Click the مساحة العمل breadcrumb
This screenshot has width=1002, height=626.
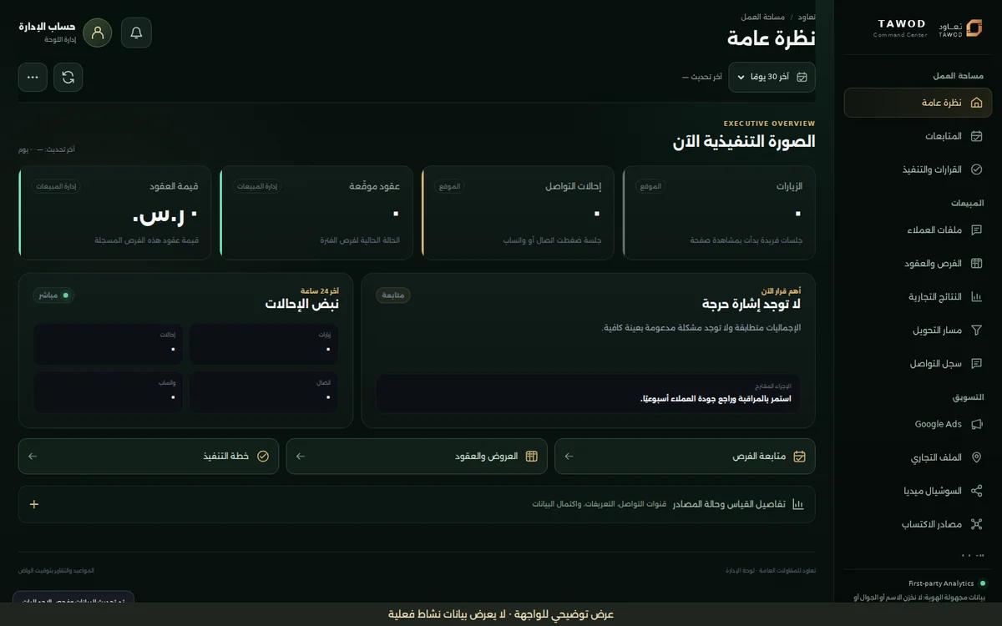tap(762, 17)
